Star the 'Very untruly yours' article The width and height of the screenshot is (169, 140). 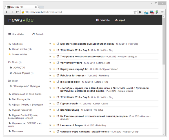click(54, 63)
